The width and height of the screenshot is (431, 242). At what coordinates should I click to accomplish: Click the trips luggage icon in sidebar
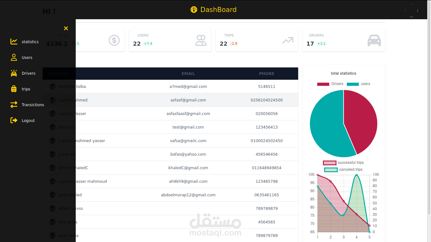[14, 89]
